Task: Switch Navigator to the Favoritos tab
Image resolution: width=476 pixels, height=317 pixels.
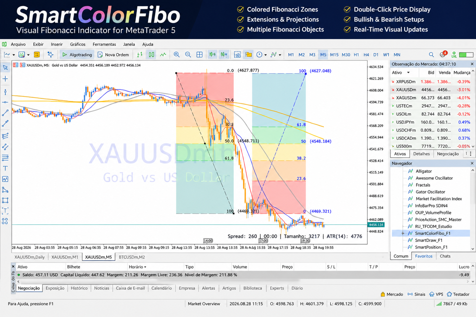Action: pyautogui.click(x=424, y=256)
